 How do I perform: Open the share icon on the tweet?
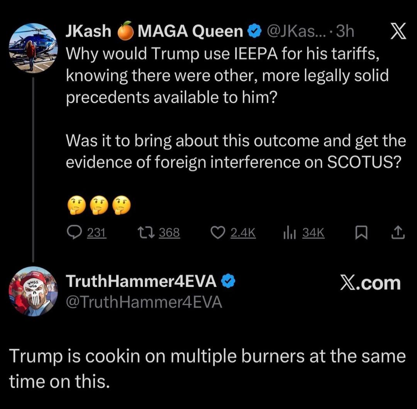(x=398, y=232)
